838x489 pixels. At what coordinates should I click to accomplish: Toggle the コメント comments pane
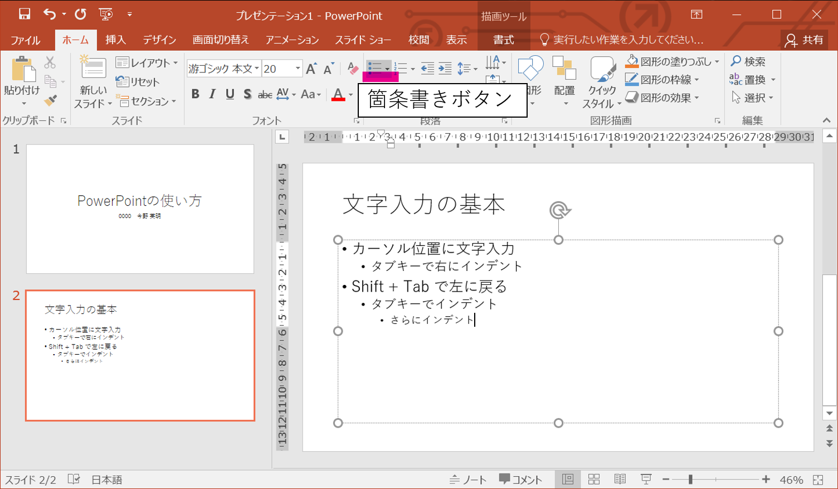click(x=520, y=480)
